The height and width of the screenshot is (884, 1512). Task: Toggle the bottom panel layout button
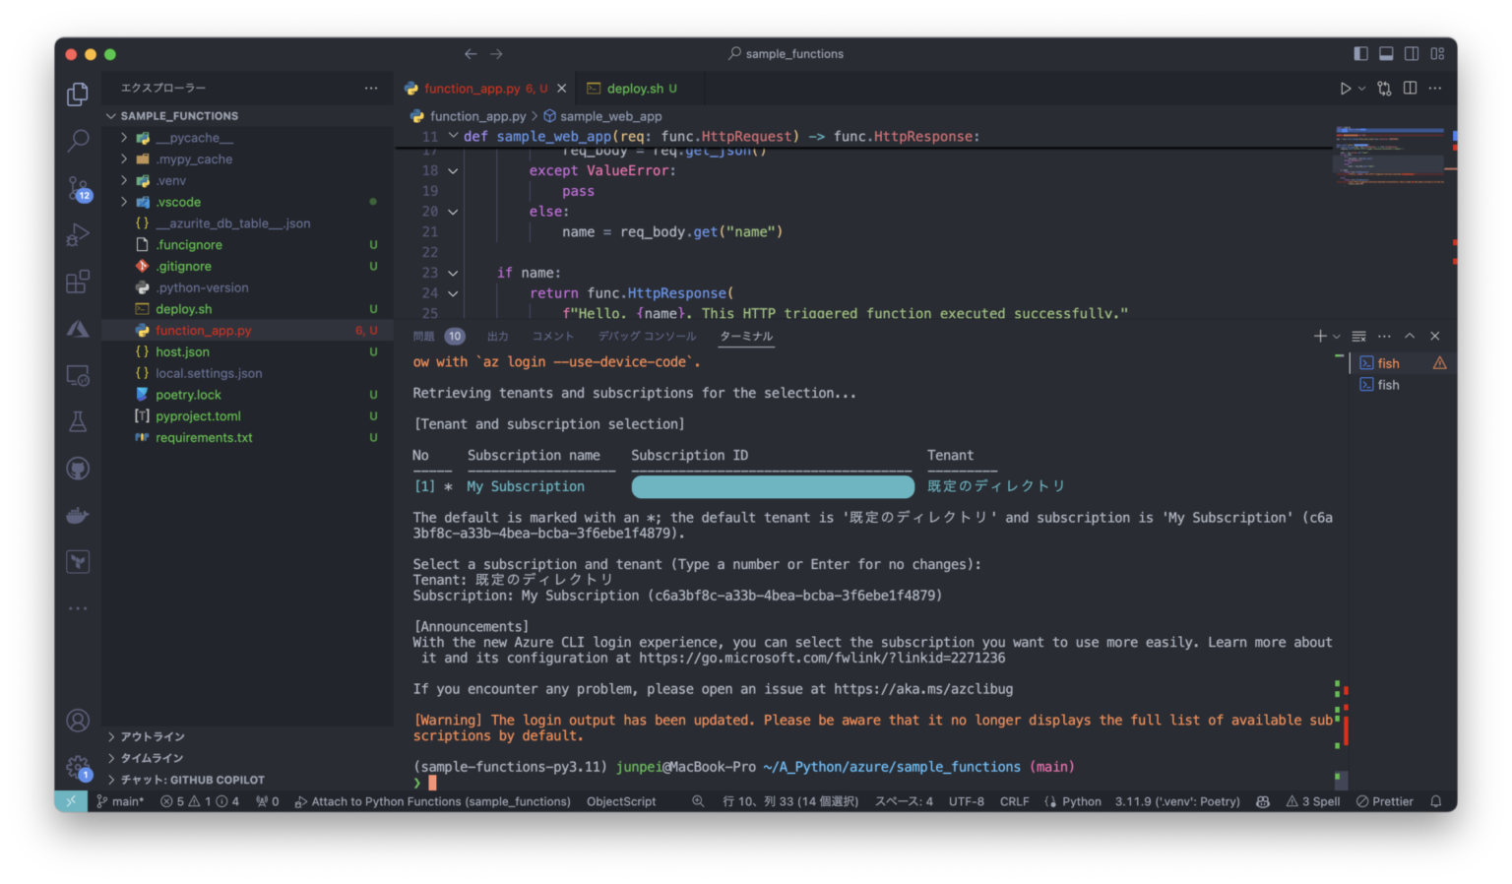(1386, 53)
